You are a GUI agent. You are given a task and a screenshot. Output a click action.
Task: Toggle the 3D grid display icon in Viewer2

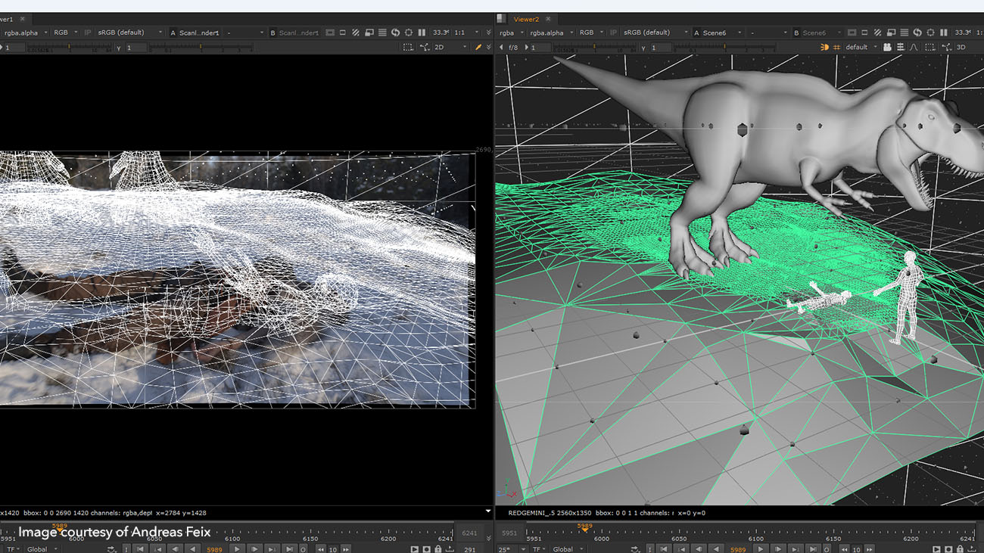pyautogui.click(x=837, y=47)
